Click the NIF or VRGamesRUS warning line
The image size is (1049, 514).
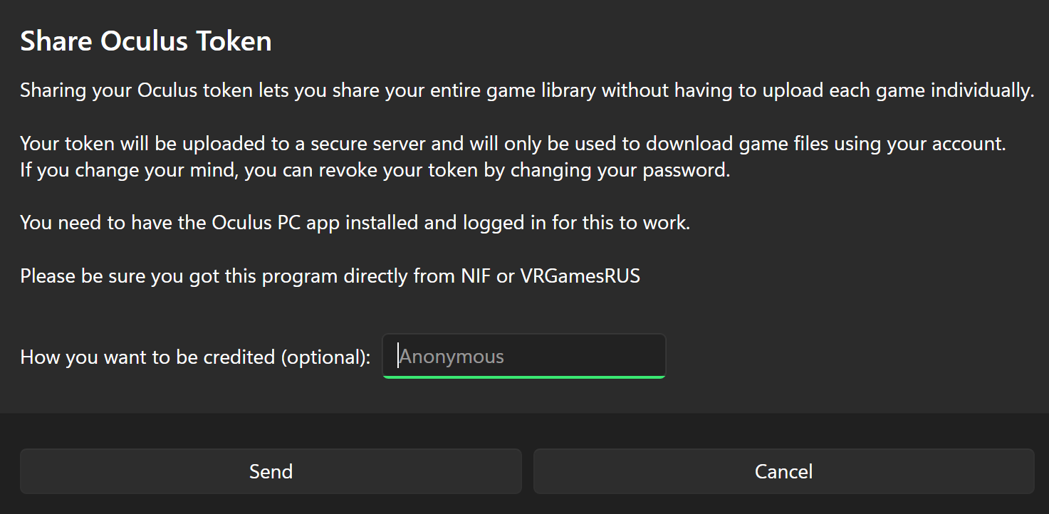330,276
